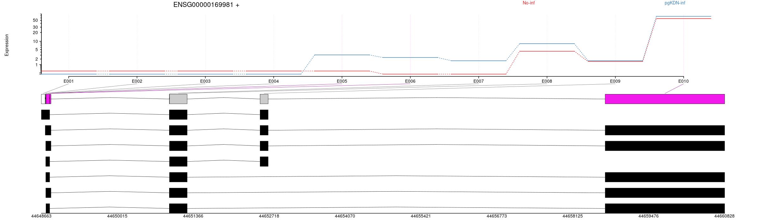Click the red expression line segment above E010
Screen dimensions: 759x221
click(683, 19)
